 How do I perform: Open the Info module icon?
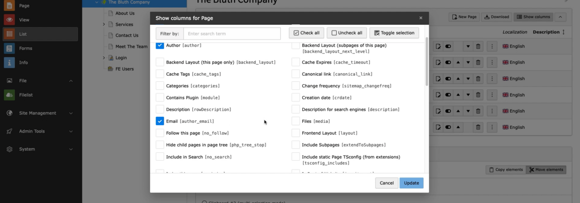[9, 62]
